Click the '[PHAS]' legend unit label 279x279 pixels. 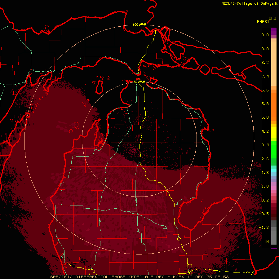(x=262, y=22)
